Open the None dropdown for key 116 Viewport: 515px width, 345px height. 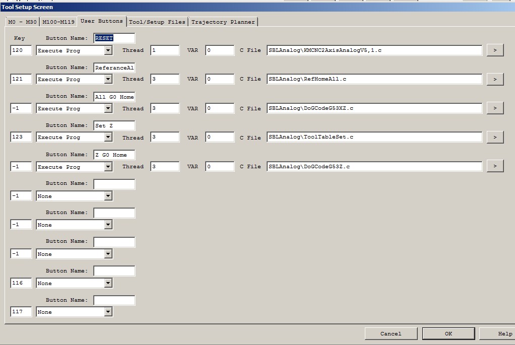(x=108, y=284)
